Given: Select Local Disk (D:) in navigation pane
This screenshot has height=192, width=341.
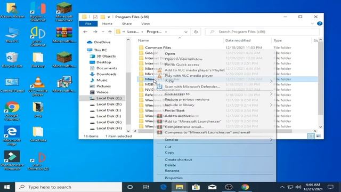Looking at the screenshot, I should pyautogui.click(x=109, y=104).
